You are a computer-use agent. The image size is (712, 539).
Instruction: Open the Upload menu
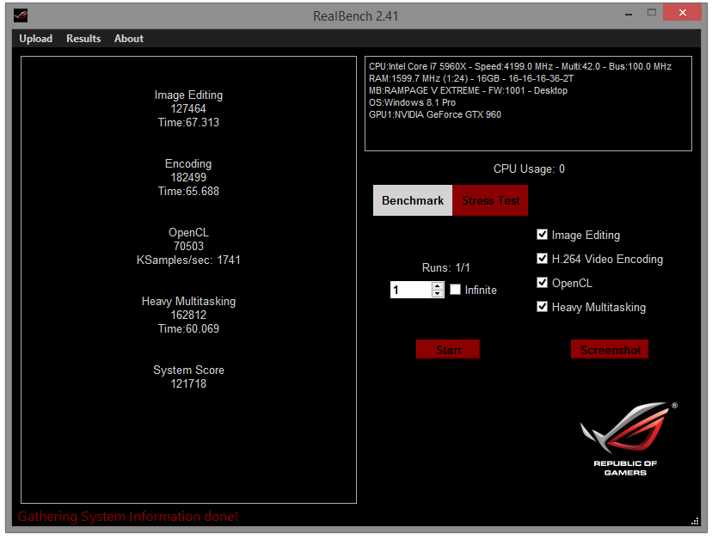(x=35, y=39)
